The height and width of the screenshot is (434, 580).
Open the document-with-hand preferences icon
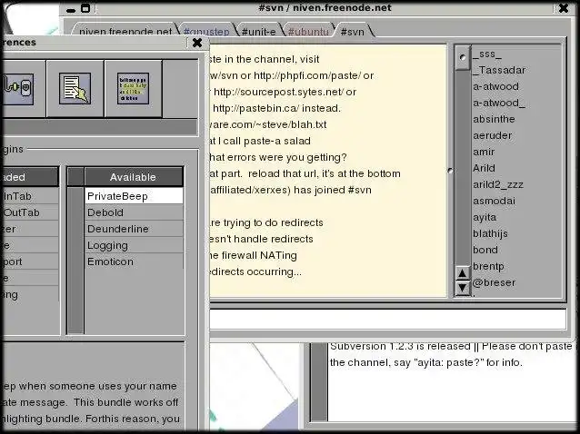coord(75,89)
